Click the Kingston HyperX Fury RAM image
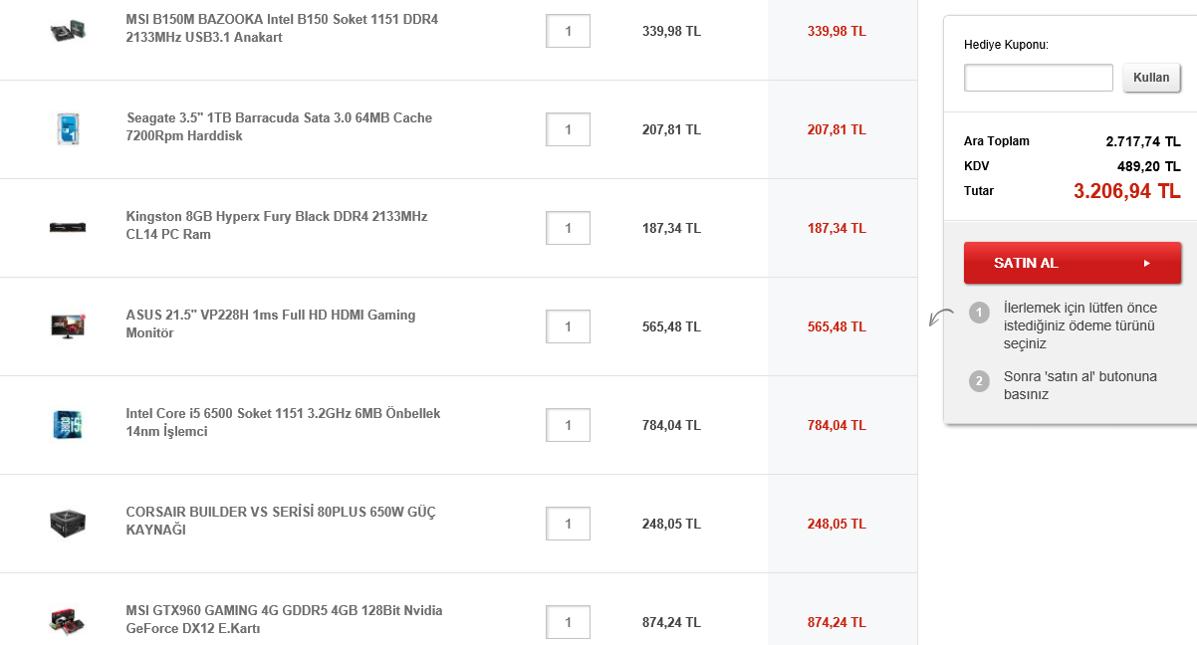The width and height of the screenshot is (1197, 645). point(68,227)
